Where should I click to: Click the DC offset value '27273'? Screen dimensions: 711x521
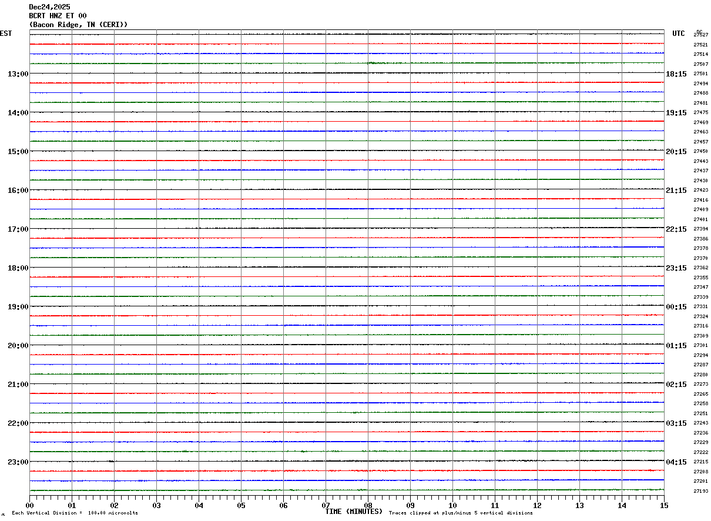[700, 384]
